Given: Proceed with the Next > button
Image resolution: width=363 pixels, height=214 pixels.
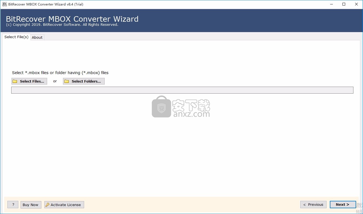Looking at the screenshot, I should pos(343,204).
